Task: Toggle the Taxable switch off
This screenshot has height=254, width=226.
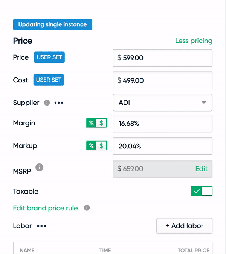Action: coord(202,191)
